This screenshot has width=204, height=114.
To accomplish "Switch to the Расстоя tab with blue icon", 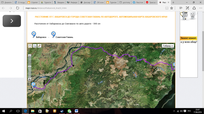I will pos(138,2).
